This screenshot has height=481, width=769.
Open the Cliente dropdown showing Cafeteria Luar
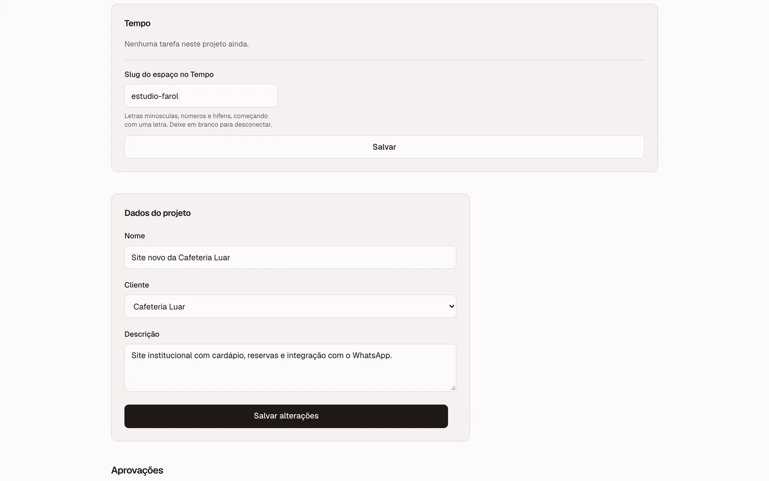tap(290, 306)
